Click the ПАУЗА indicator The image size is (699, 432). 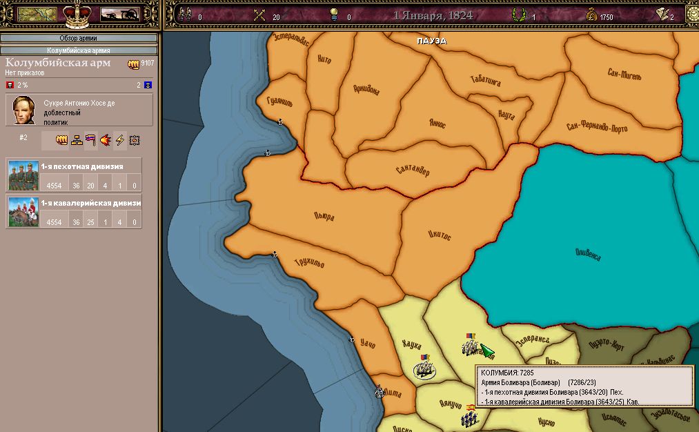pyautogui.click(x=432, y=41)
